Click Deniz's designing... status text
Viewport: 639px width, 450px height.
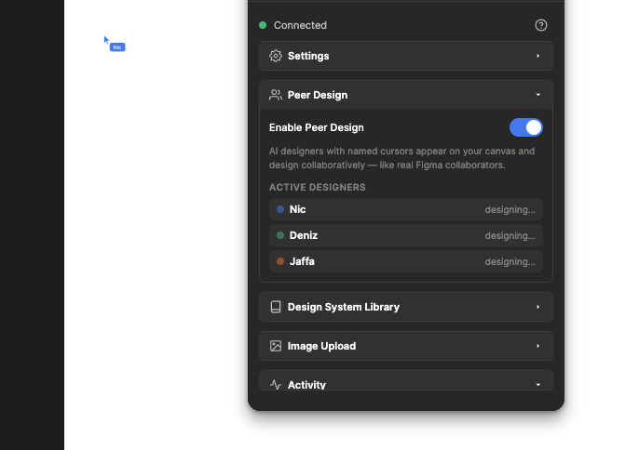point(510,235)
